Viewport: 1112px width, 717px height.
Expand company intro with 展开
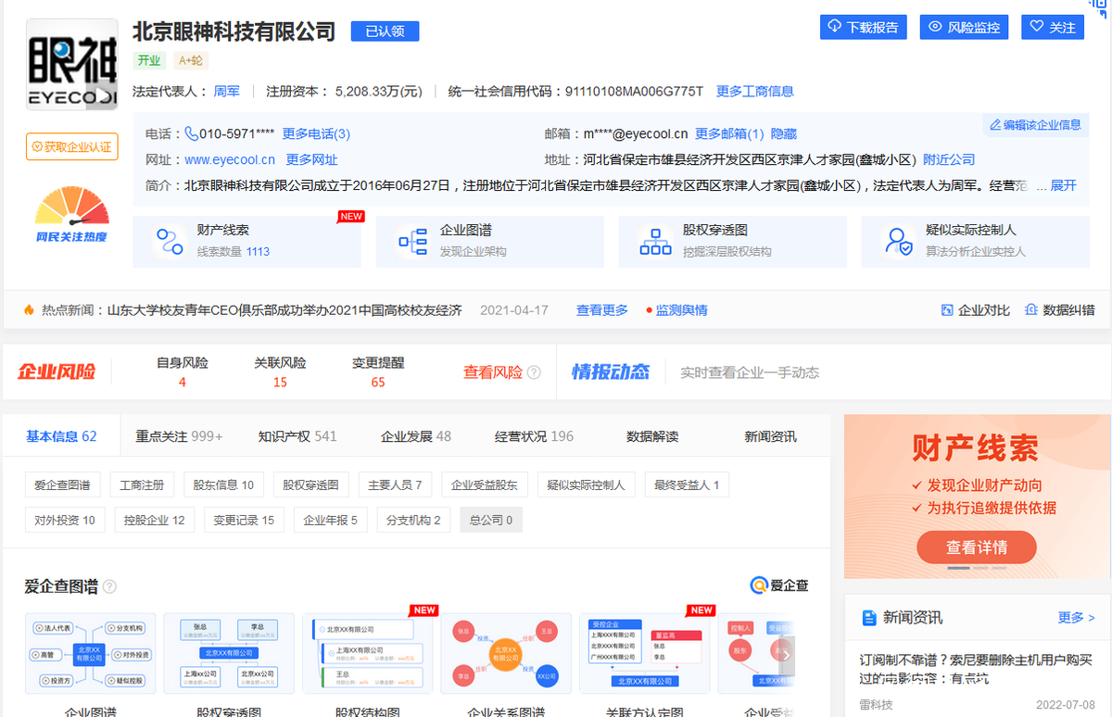1064,185
